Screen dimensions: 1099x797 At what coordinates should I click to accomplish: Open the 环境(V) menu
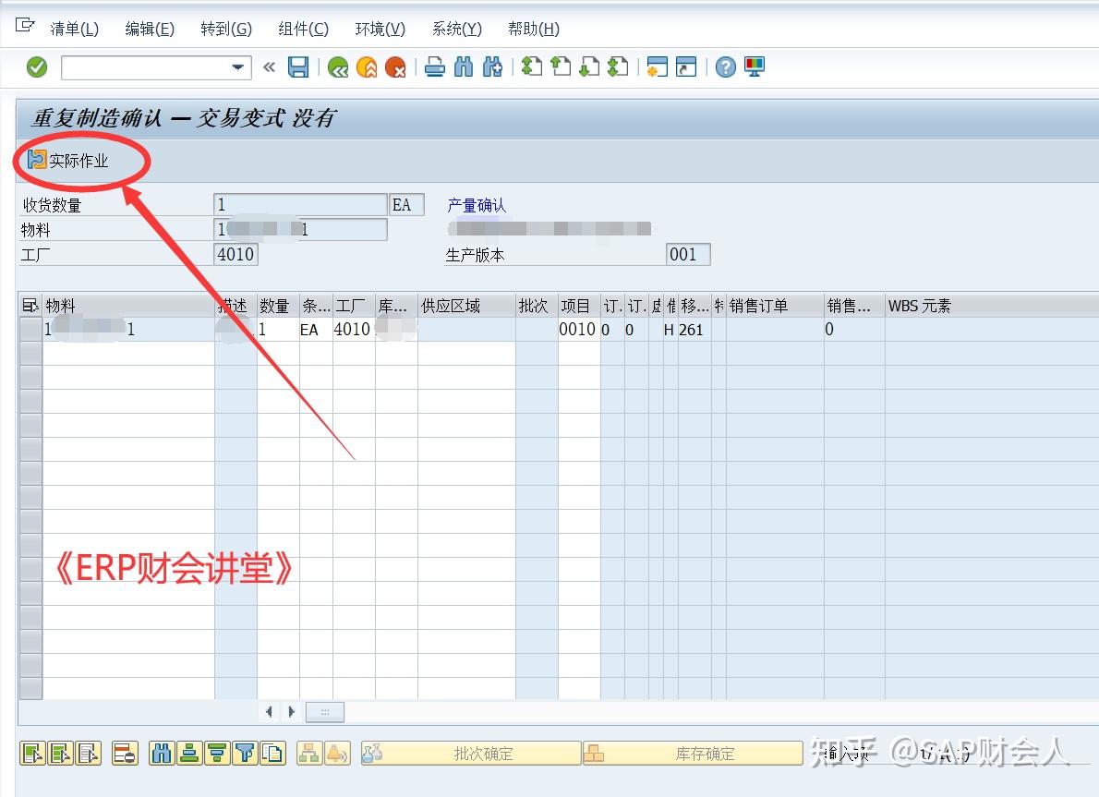point(378,29)
